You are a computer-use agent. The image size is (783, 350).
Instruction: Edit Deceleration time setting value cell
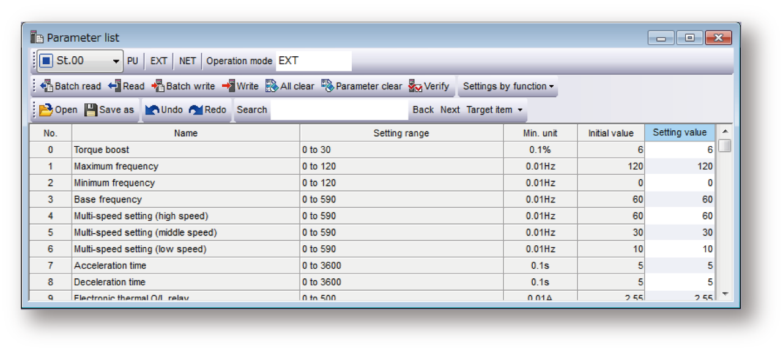680,282
